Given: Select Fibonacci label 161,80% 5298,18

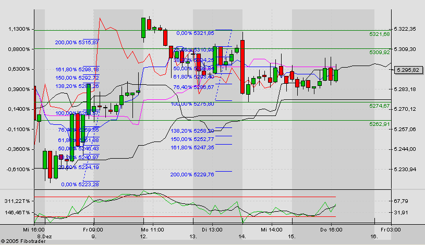Looking at the screenshot, I should tap(77, 70).
